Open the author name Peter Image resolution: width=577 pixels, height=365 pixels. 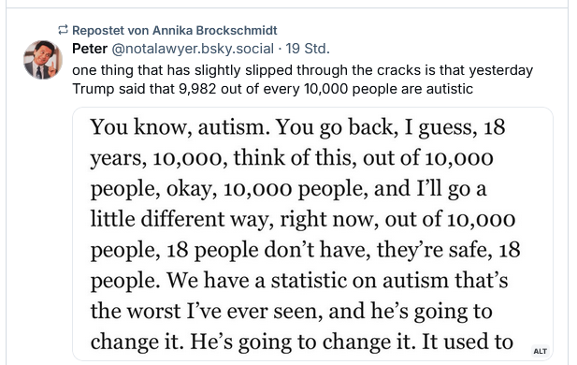click(x=90, y=49)
